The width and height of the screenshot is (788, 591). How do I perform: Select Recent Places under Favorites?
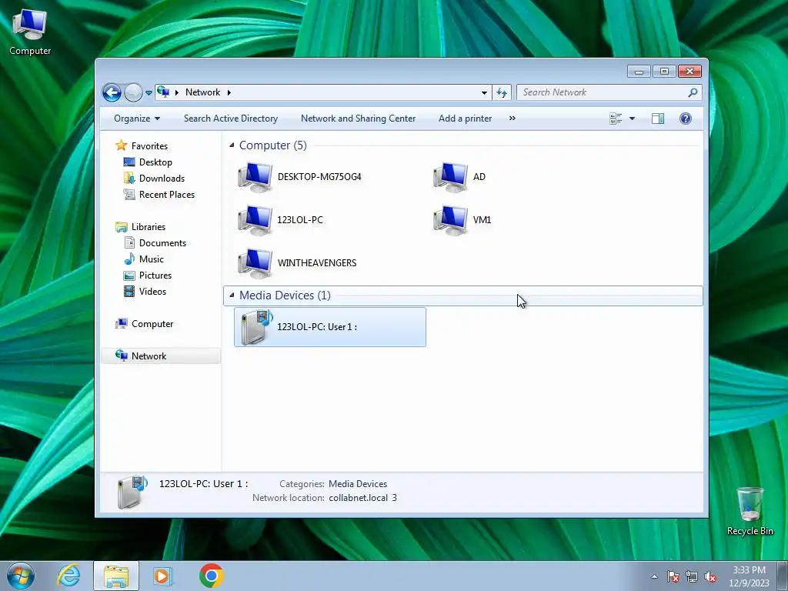click(x=166, y=195)
